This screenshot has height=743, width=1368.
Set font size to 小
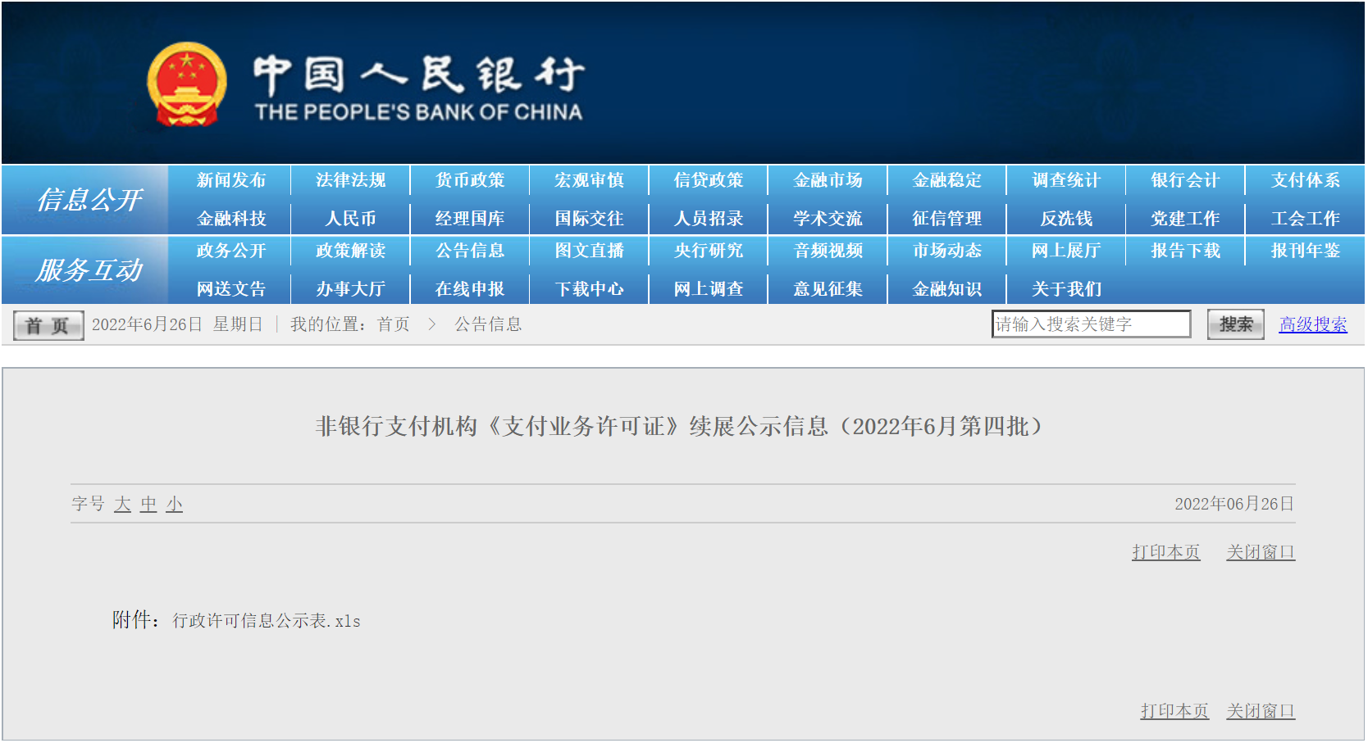click(x=174, y=504)
